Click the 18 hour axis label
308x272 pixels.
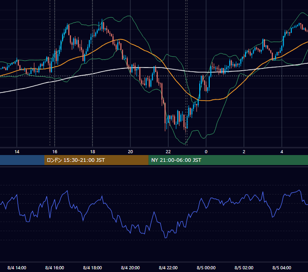92,152
